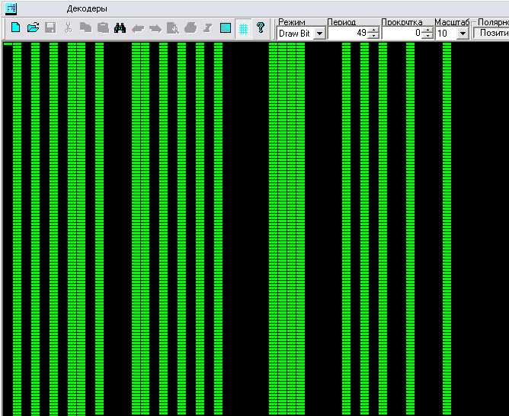
Task: Click the grayed sigma-shaped toolbar icon
Action: point(208,28)
